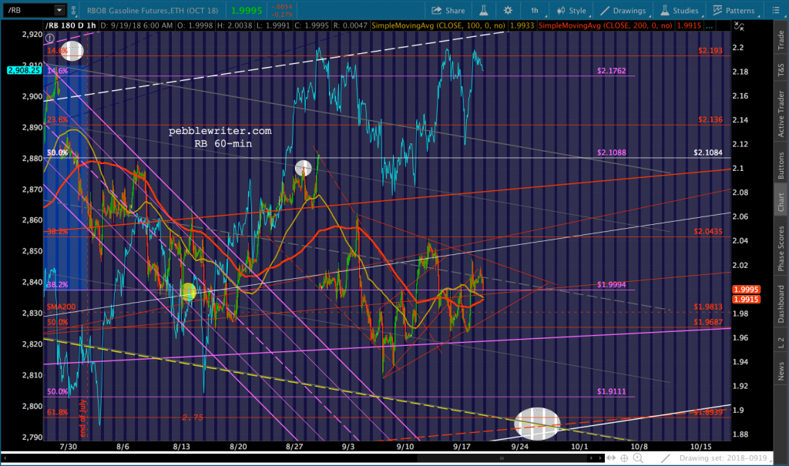Click the /RB symbol input field
Screen dimensions: 789x466
pos(29,10)
